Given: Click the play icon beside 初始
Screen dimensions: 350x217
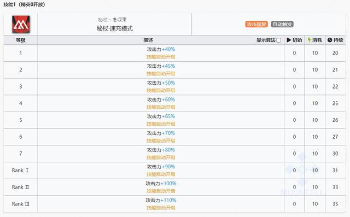Looking at the screenshot, I should pyautogui.click(x=289, y=40).
